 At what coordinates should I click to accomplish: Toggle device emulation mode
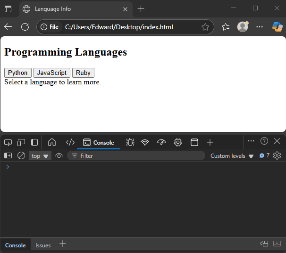[21, 142]
